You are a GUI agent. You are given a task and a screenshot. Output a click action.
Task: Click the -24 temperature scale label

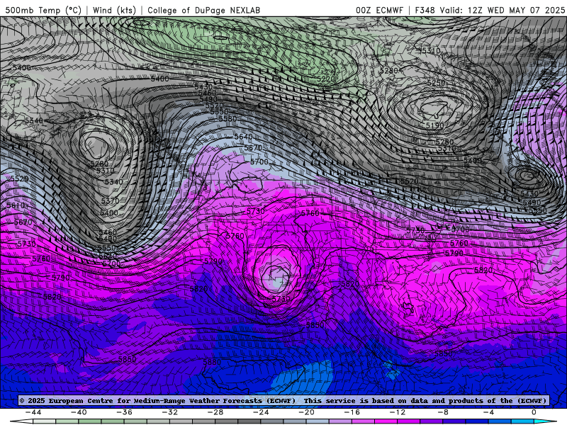(x=261, y=412)
